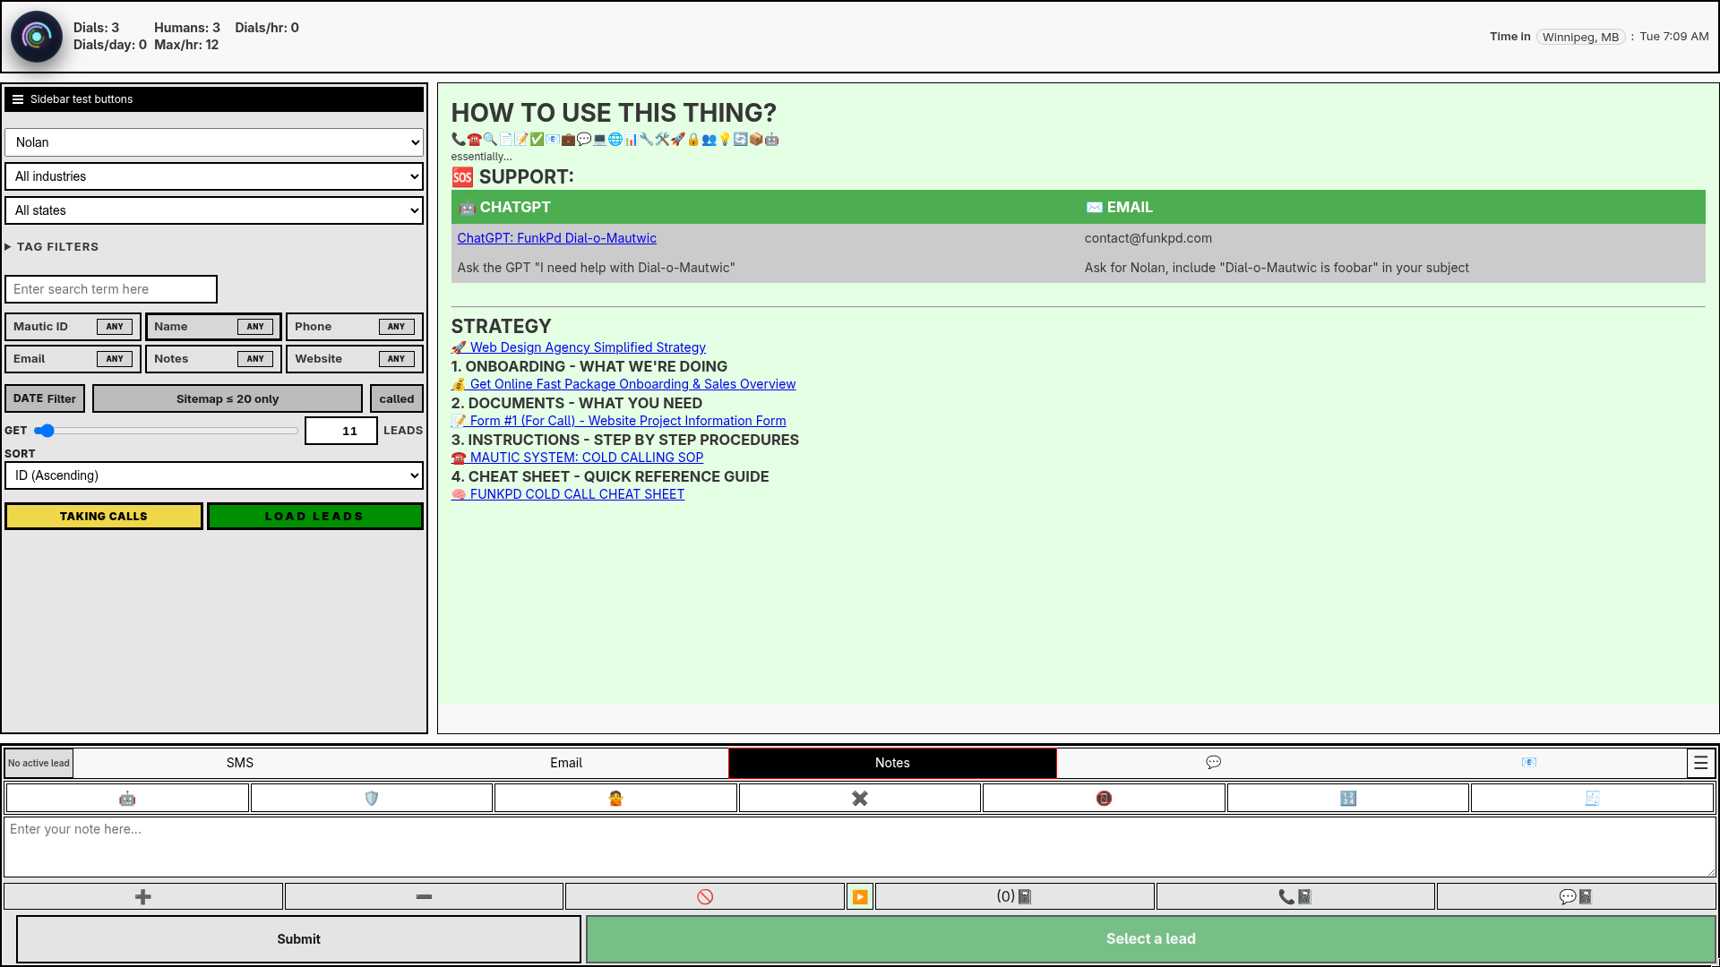Toggle the 'called' filter button

point(396,398)
